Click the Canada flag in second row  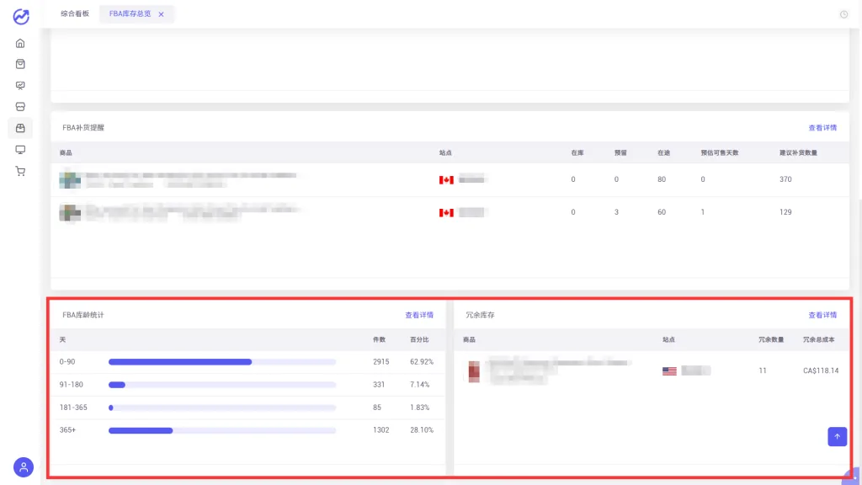coord(446,213)
